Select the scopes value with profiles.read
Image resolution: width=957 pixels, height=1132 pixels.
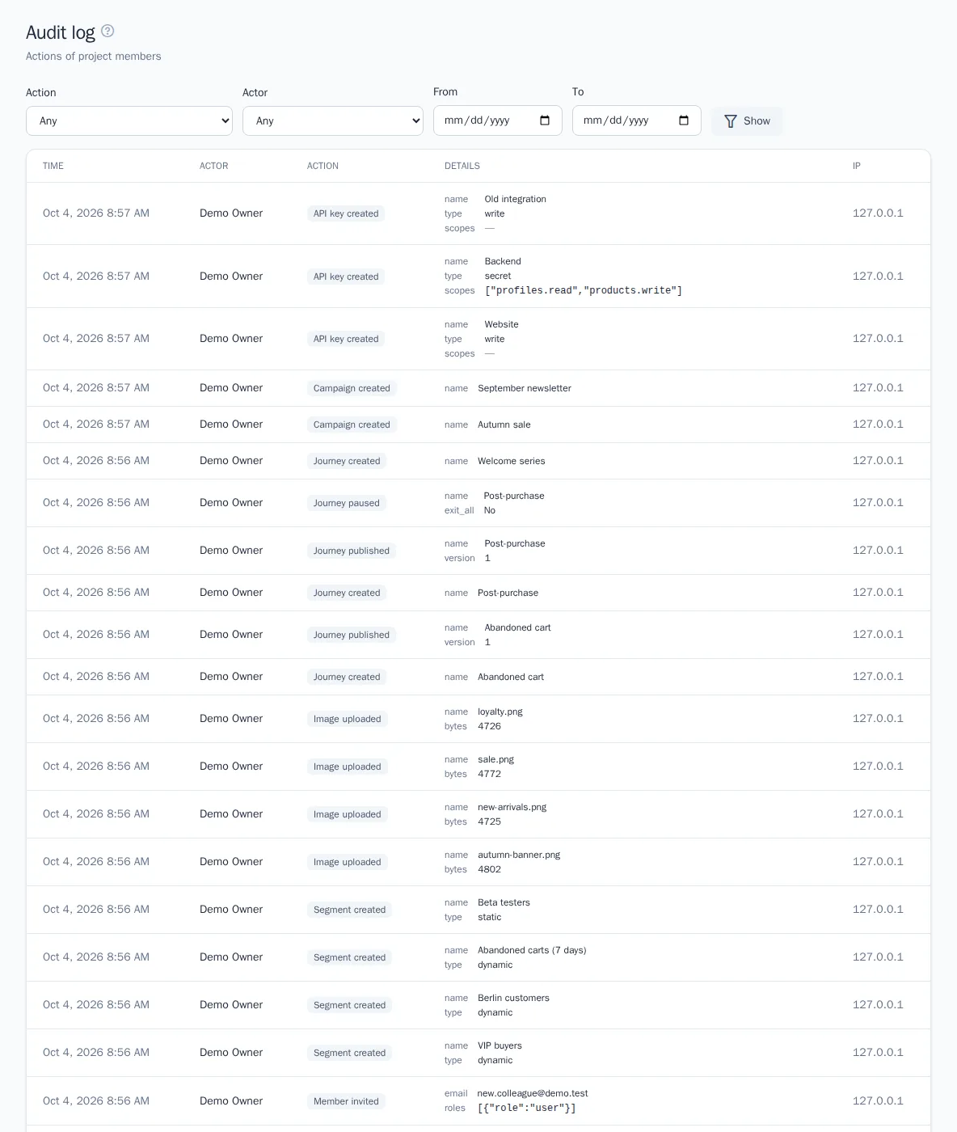[584, 290]
